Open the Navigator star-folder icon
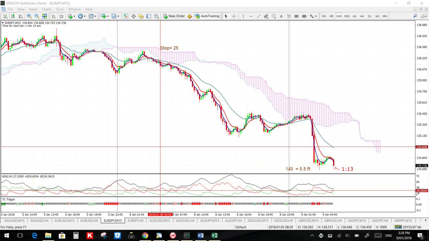 pos(142,16)
